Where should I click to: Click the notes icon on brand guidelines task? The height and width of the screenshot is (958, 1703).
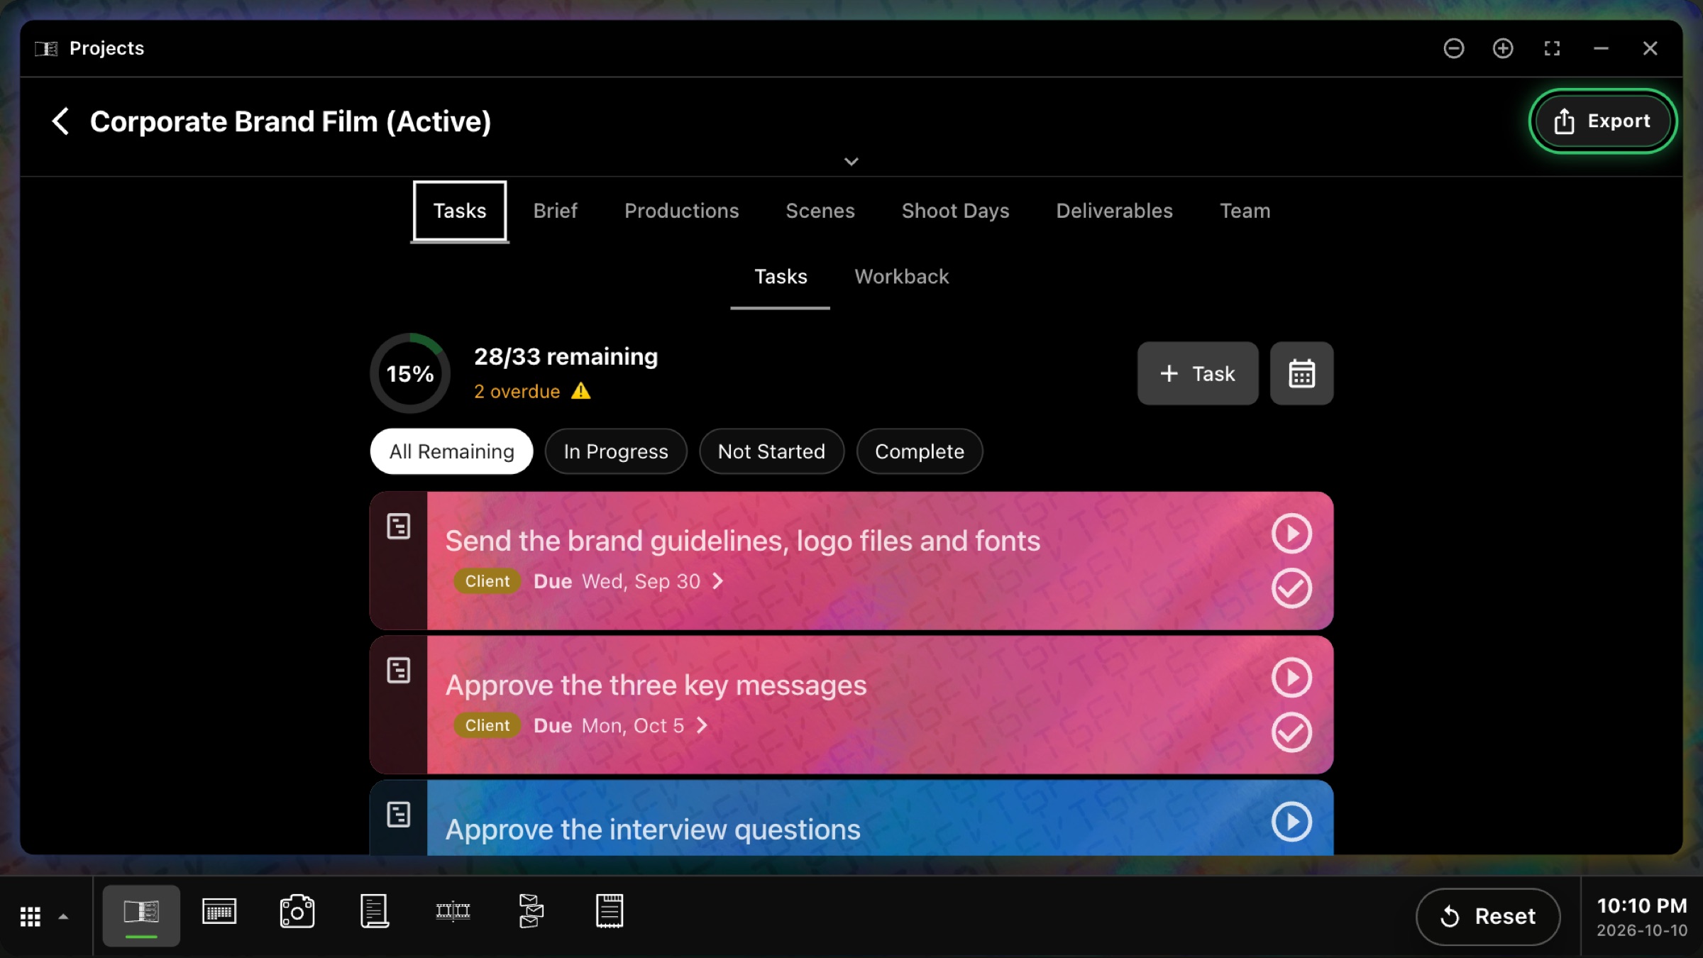[399, 527]
